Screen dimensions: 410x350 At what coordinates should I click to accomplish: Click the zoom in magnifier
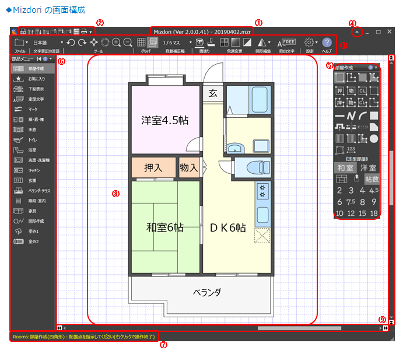(x=117, y=42)
